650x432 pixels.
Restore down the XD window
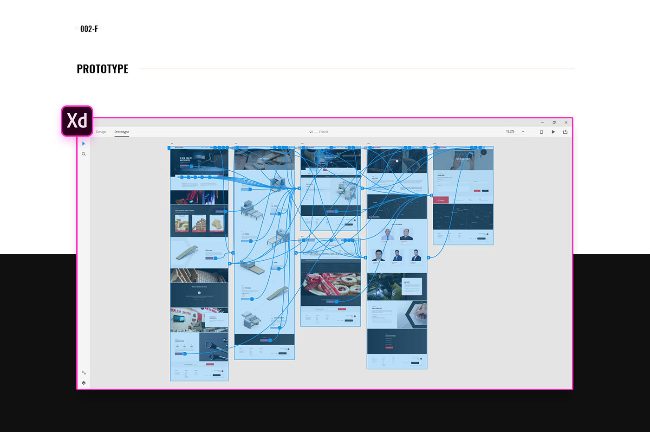[x=554, y=123]
